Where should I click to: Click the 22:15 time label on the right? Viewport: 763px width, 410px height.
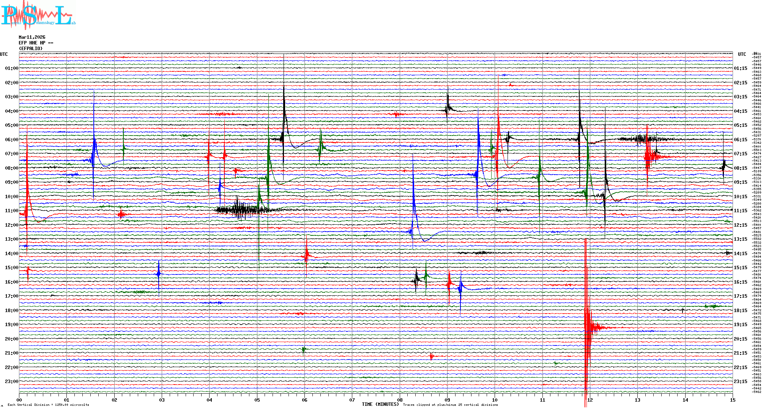(740, 367)
